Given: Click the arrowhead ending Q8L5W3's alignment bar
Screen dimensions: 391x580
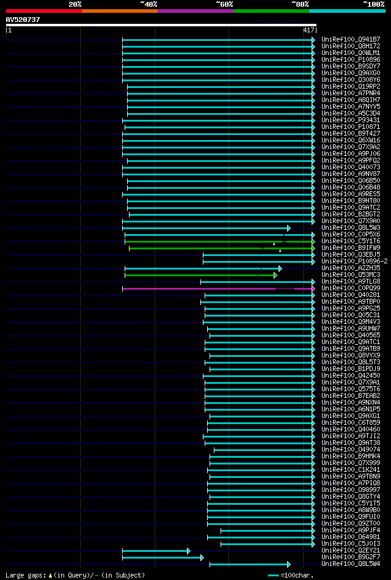Looking at the screenshot, I should tap(289, 228).
